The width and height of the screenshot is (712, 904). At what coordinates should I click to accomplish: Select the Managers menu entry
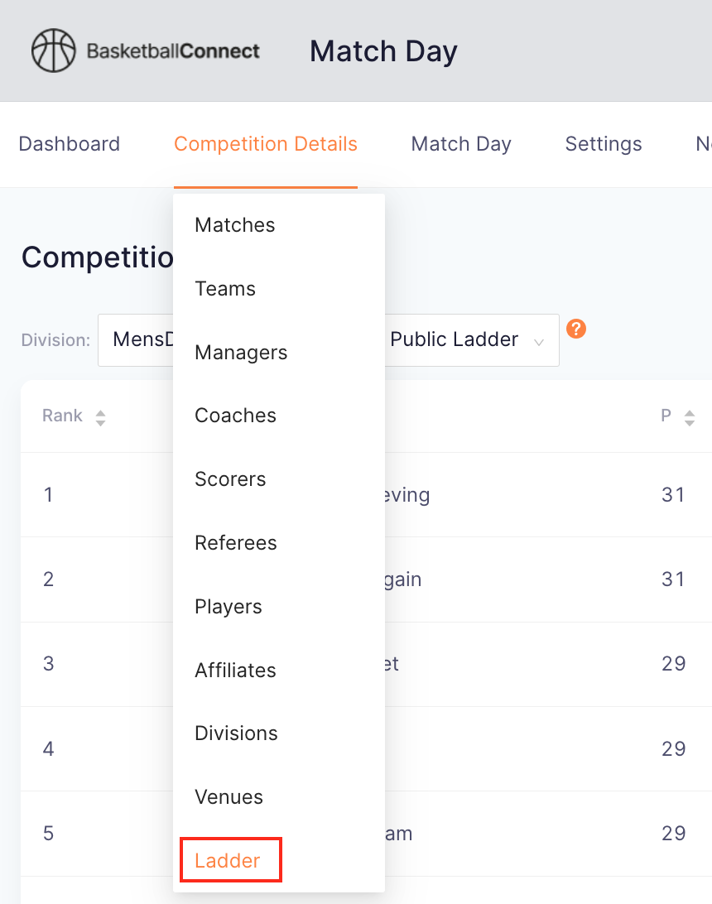pyautogui.click(x=241, y=353)
